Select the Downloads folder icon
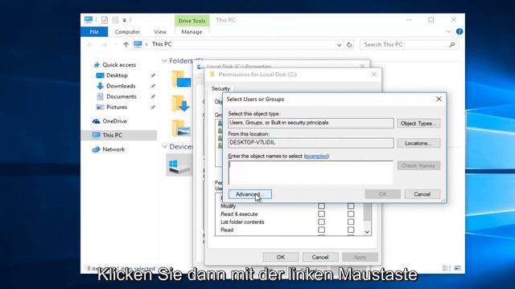 click(181, 104)
